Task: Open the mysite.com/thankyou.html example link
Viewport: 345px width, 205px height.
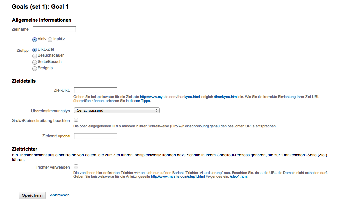Action: click(170, 97)
